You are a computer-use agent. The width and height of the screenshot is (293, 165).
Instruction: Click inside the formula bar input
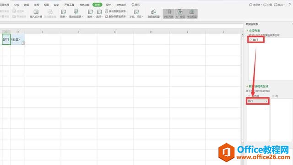tap(121, 26)
